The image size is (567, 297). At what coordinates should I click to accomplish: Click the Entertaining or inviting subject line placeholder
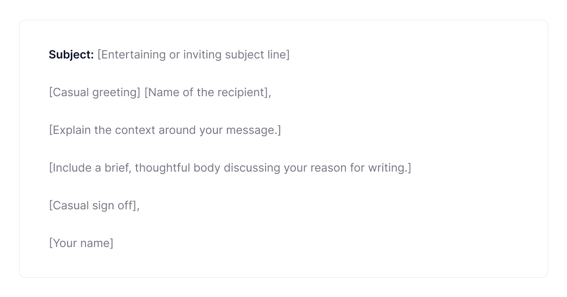click(193, 55)
